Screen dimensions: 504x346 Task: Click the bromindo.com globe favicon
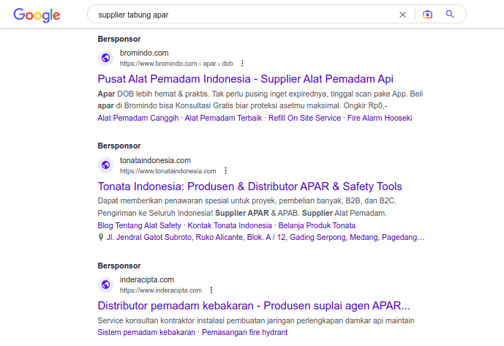tap(105, 58)
